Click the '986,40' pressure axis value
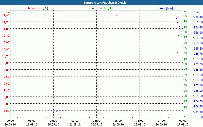This screenshot has height=127, width=203. click(x=198, y=17)
